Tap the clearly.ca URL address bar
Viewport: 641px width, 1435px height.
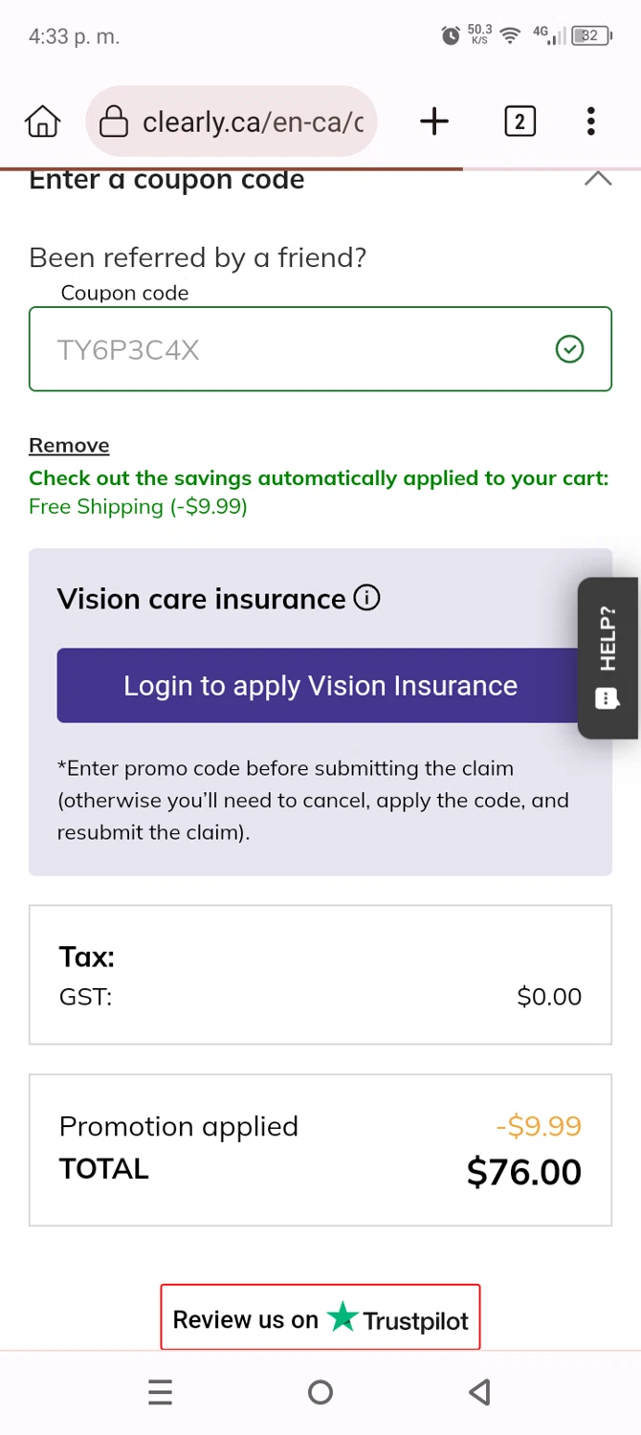click(253, 121)
